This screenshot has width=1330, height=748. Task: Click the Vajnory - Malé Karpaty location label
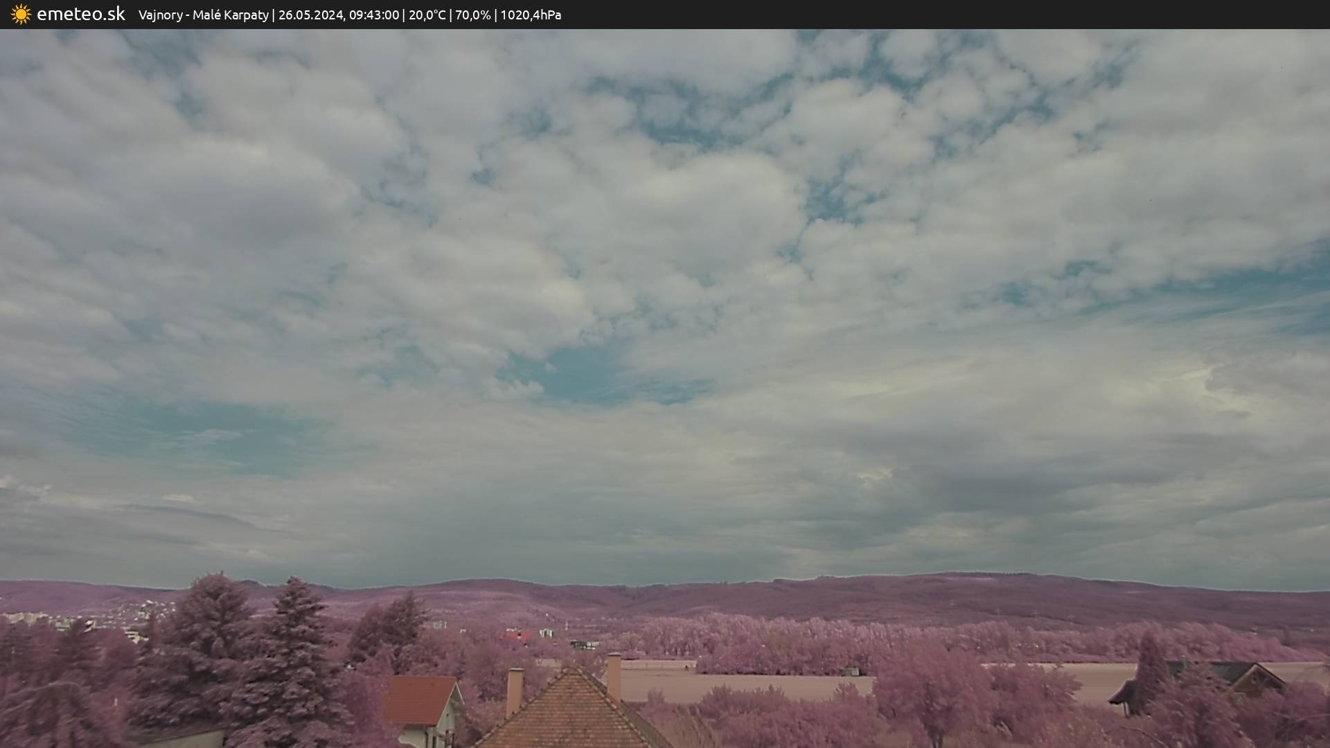pyautogui.click(x=203, y=15)
